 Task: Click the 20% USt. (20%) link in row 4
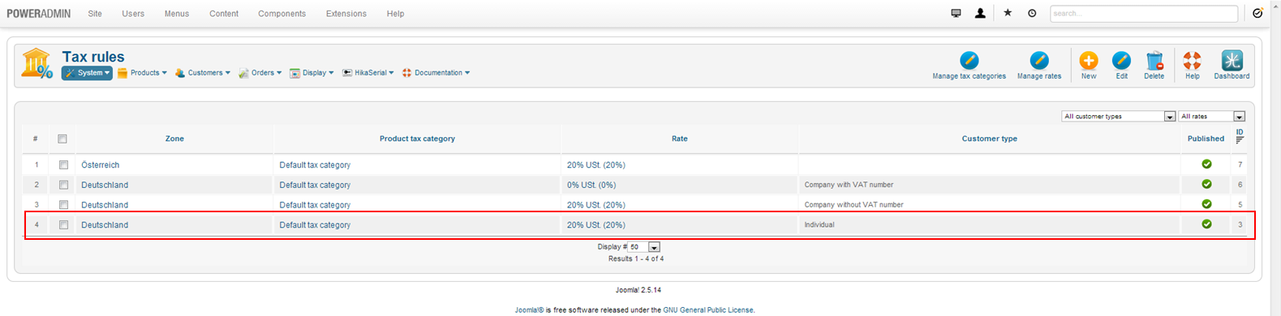pos(595,224)
